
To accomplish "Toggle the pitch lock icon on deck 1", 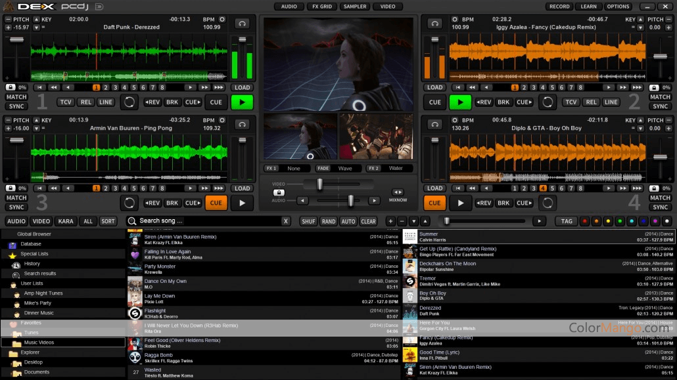I will pyautogui.click(x=11, y=87).
